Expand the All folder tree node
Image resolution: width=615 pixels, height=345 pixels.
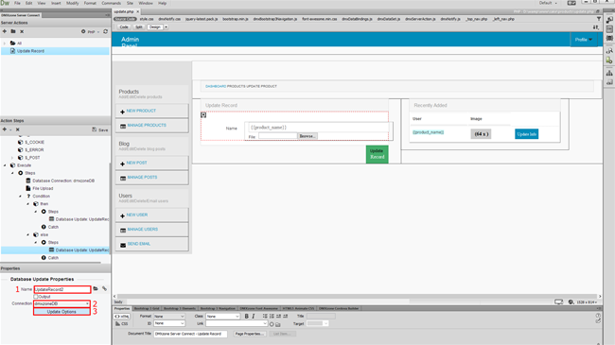[x=5, y=43]
